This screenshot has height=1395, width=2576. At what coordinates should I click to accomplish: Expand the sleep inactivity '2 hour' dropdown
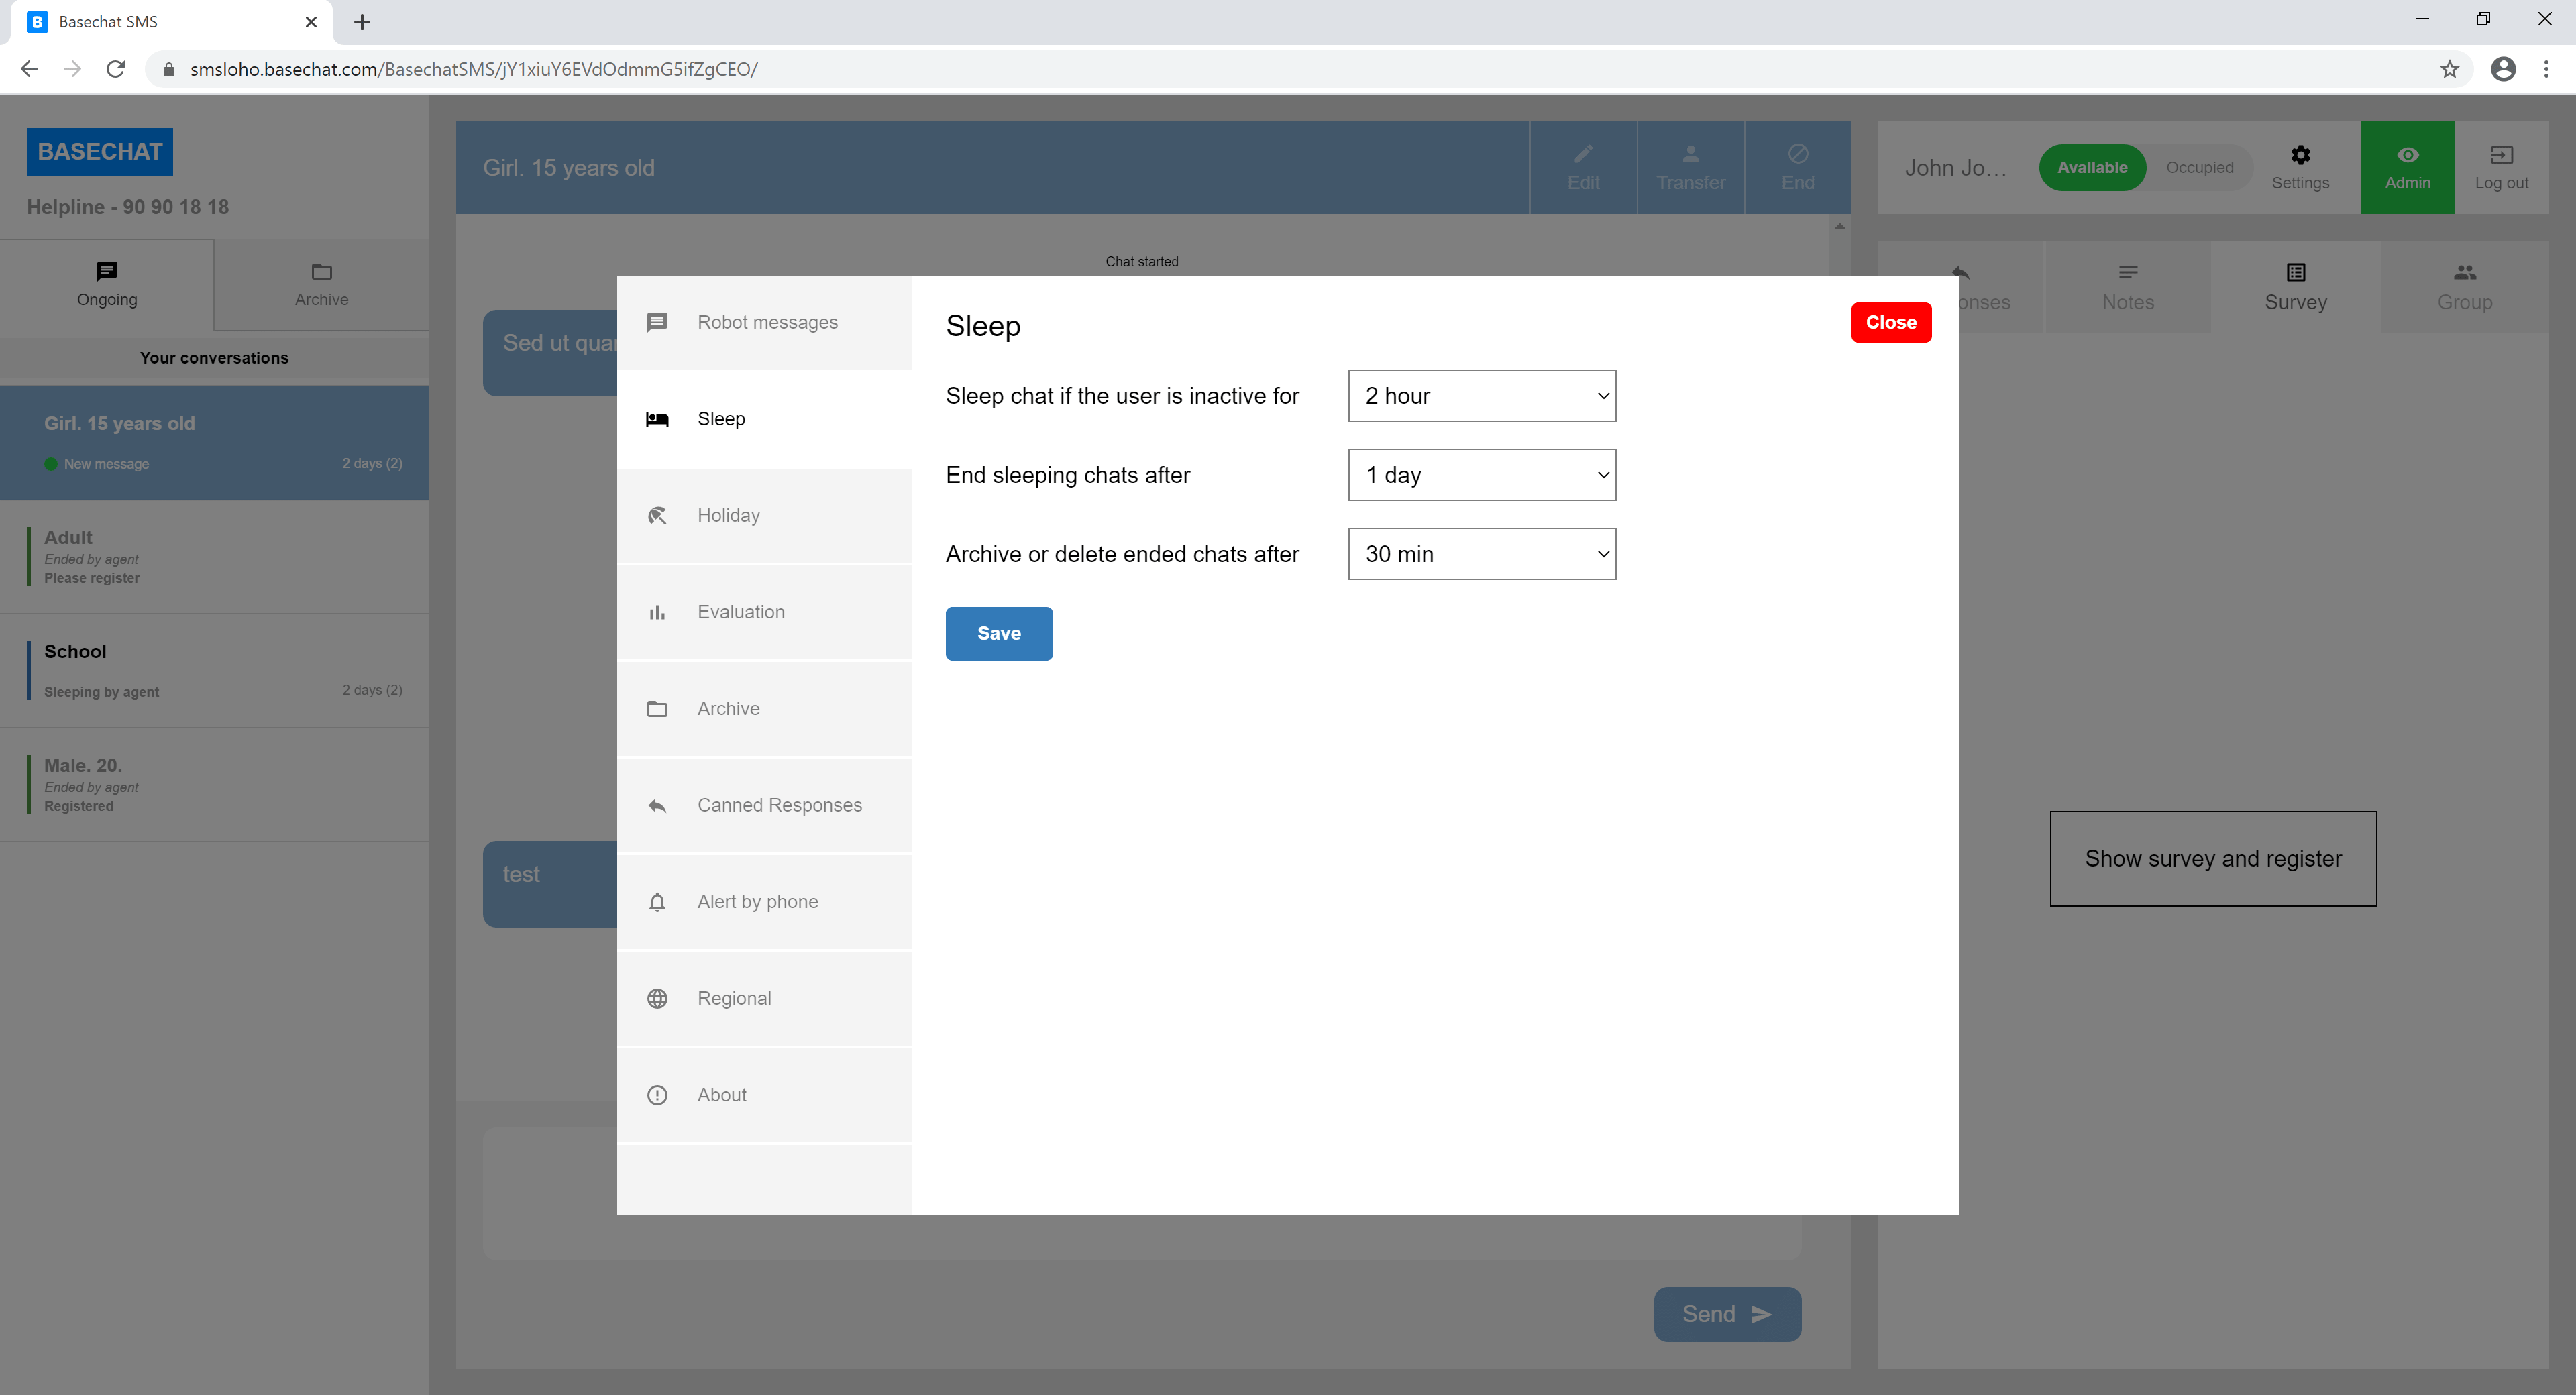click(1482, 396)
